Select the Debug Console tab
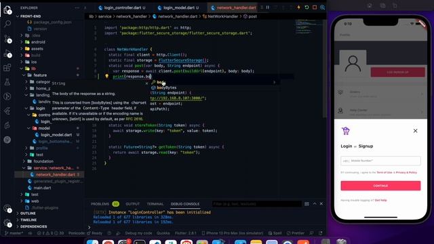This screenshot has height=244, width=434. click(x=185, y=204)
